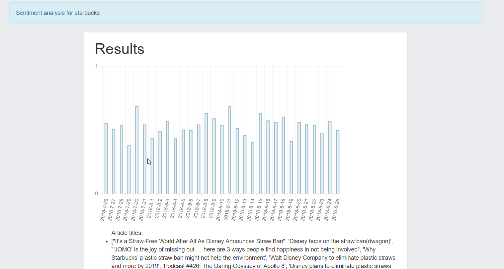Select the 2018-8-6 bar in chart

click(x=191, y=162)
